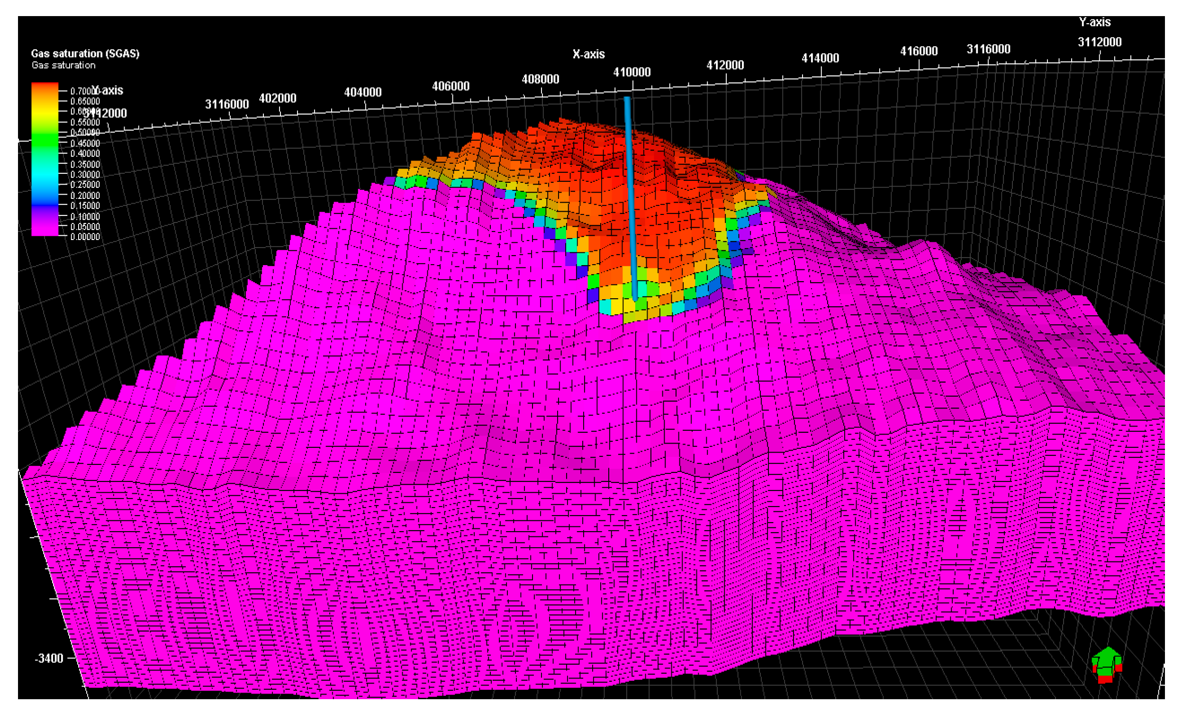Select the 410000 axis tick label
The image size is (1182, 712).
pos(632,72)
